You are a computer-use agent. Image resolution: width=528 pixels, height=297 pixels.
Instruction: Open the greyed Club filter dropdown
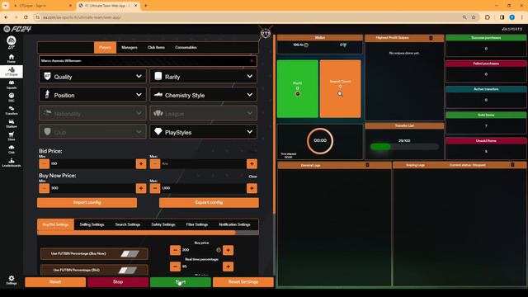pyautogui.click(x=92, y=132)
